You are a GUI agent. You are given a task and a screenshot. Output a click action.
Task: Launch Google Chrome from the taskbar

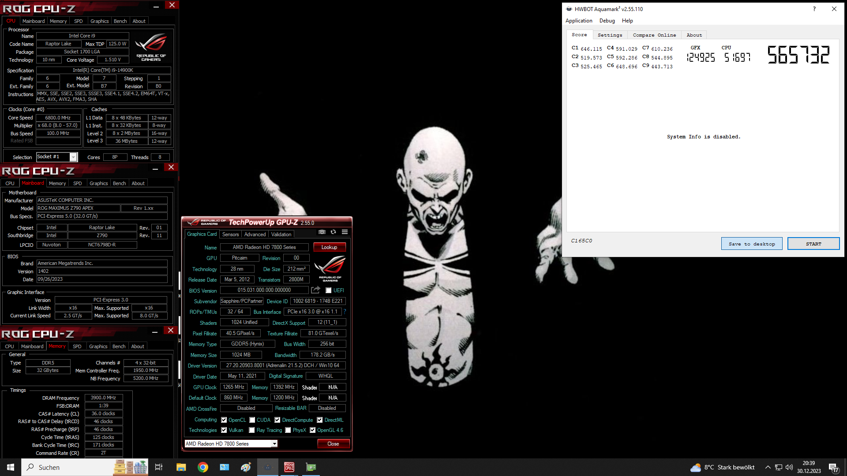point(203,467)
